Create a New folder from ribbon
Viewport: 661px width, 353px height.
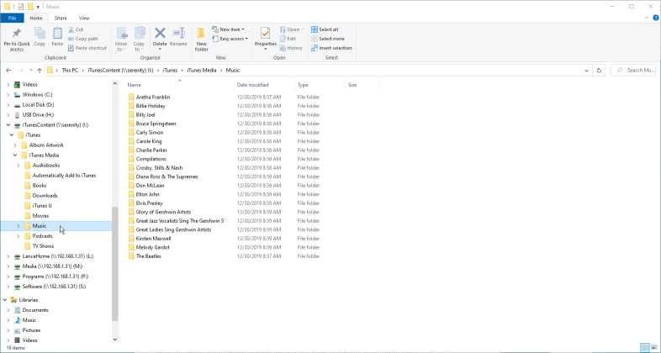point(202,40)
